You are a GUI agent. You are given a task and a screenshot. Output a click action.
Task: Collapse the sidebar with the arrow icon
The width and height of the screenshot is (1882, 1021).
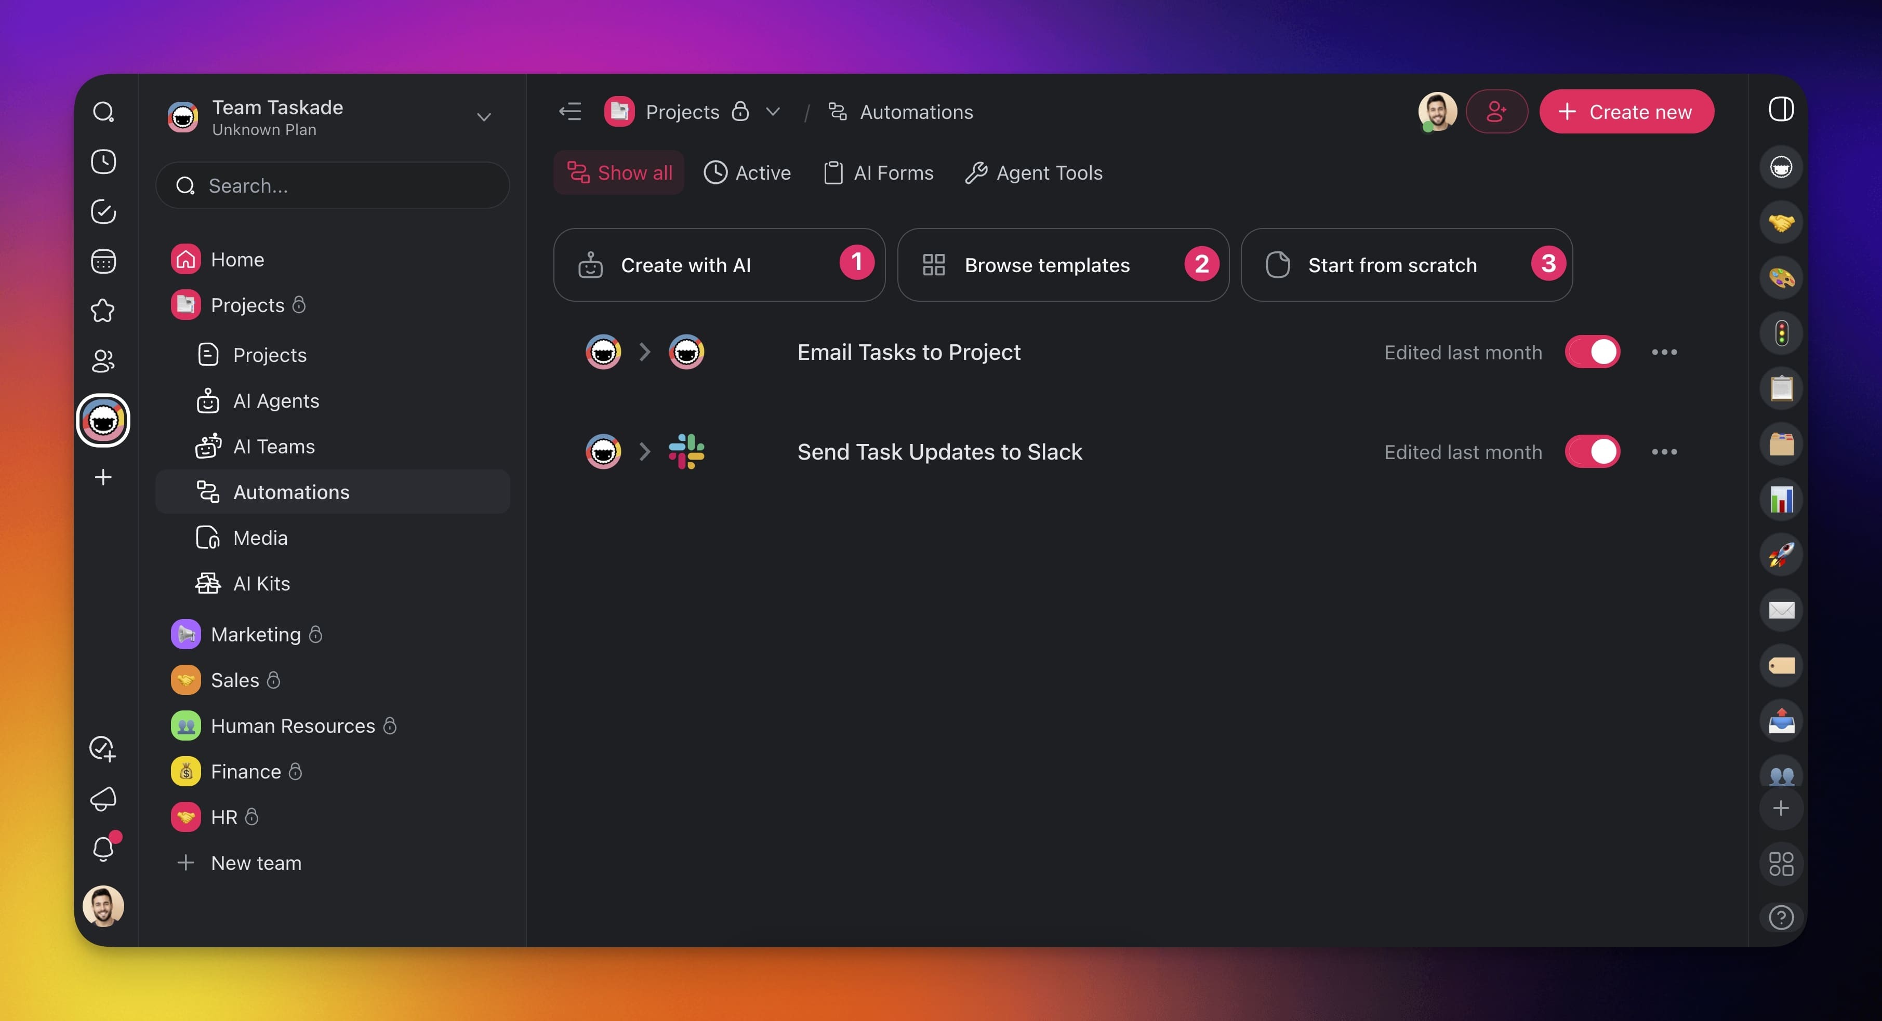pos(570,112)
